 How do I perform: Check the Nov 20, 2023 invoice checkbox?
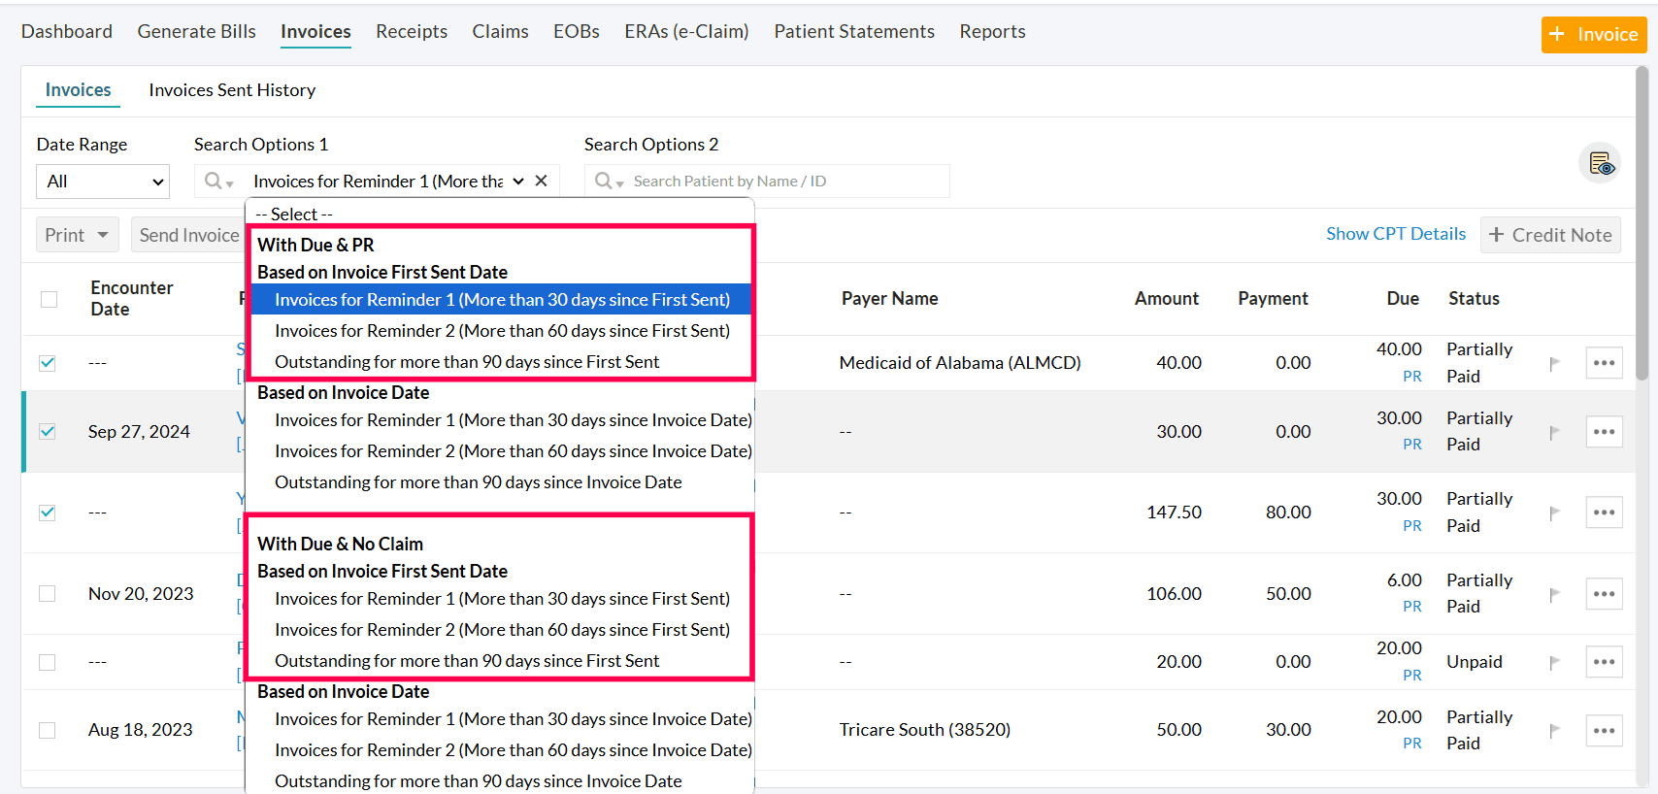[x=48, y=593]
